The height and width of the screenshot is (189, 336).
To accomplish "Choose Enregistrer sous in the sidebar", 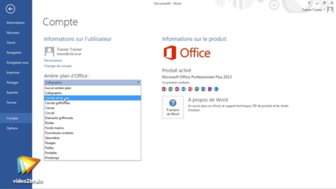I will pyautogui.click(x=16, y=63).
